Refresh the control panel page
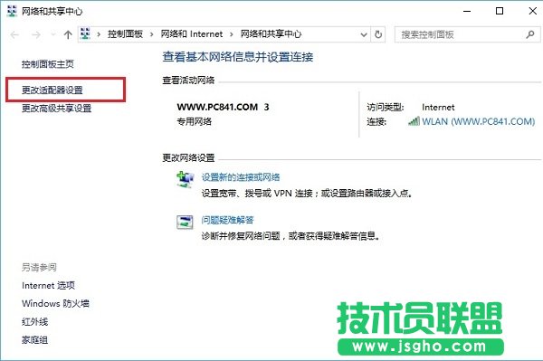This screenshot has width=543, height=361. (x=378, y=34)
